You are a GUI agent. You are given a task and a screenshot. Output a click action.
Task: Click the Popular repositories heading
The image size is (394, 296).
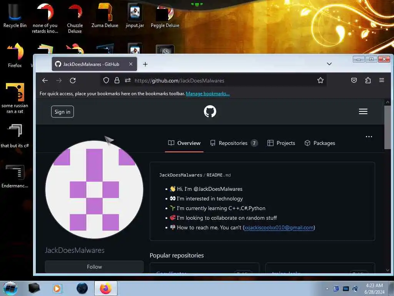pyautogui.click(x=177, y=255)
